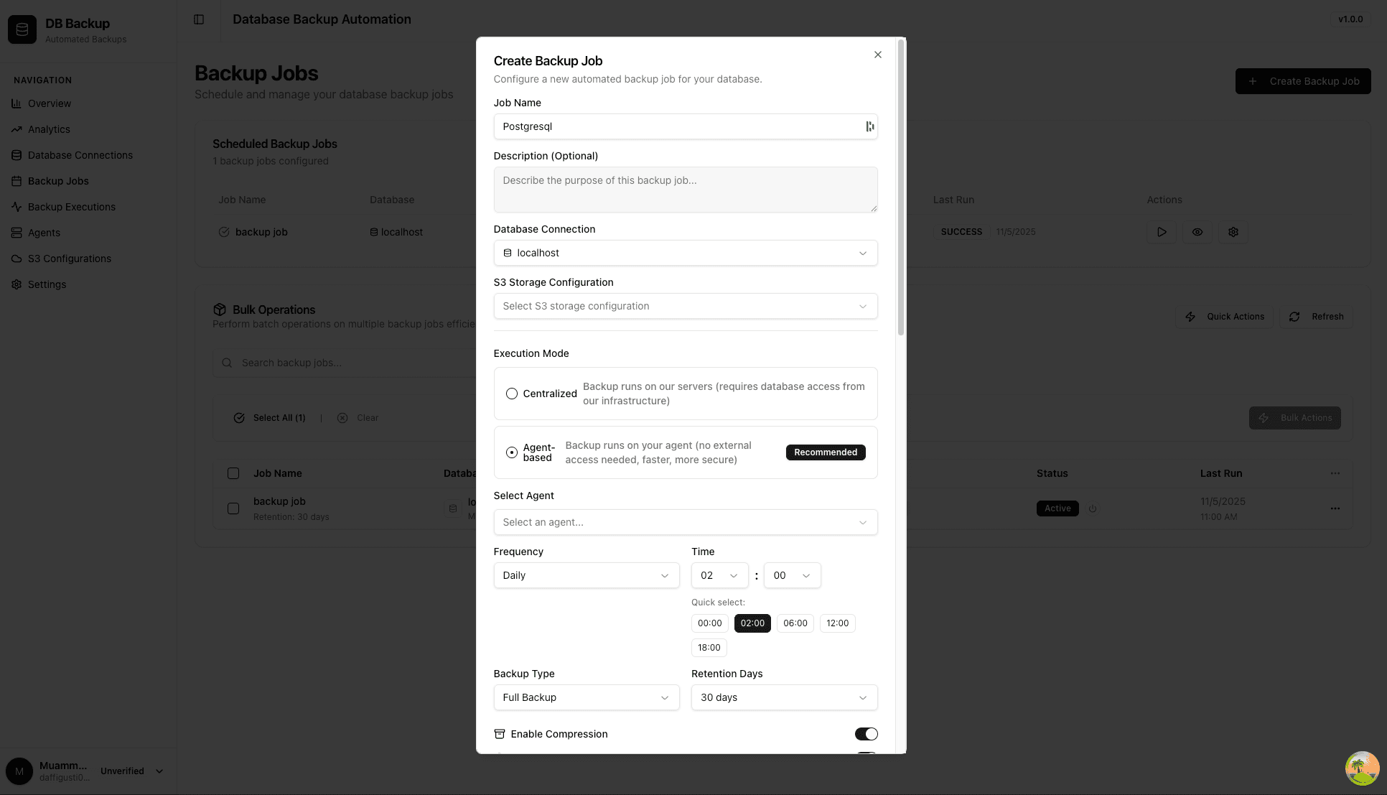Viewport: 1387px width, 795px height.
Task: Open the Retention Days dropdown
Action: click(x=783, y=697)
